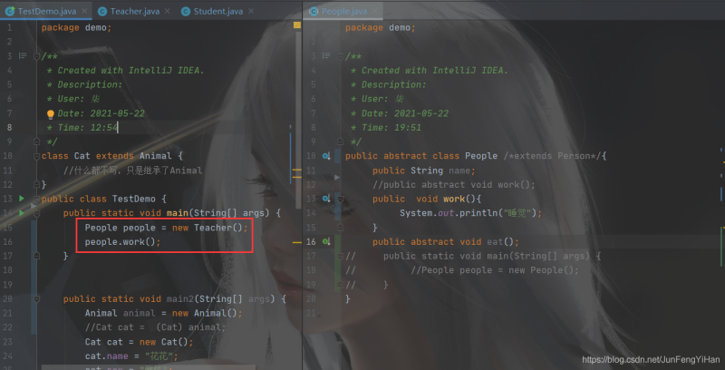Screen dimensions: 725x370
Task: Close the Student.java tab
Action: pyautogui.click(x=250, y=11)
